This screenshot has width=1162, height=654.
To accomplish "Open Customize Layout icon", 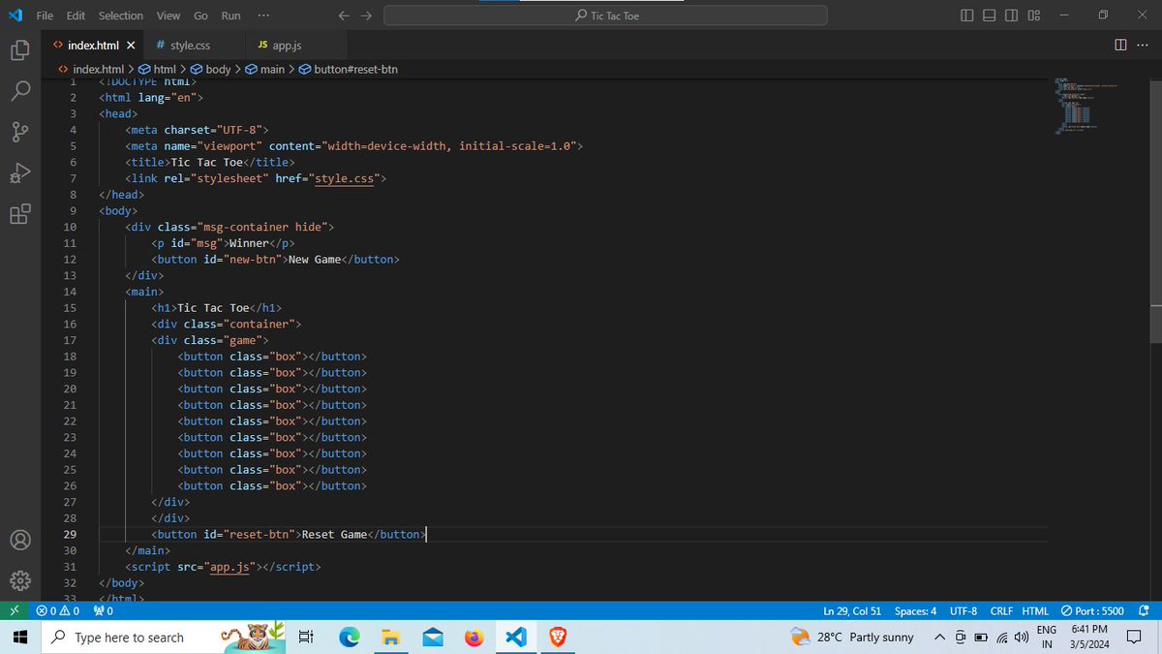I will point(1034,16).
